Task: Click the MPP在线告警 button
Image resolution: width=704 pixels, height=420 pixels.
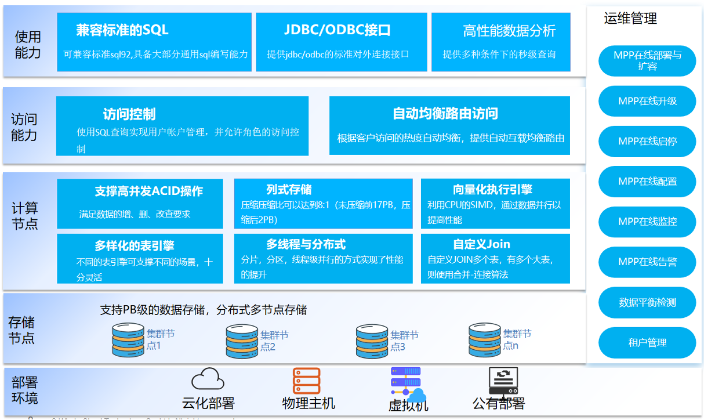Action: click(647, 262)
